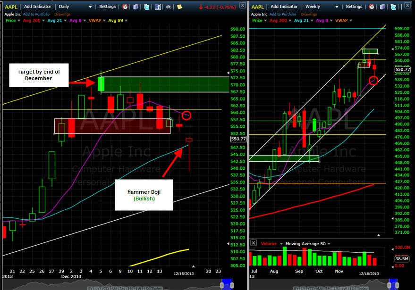
Task: Expand Avg 89 indicator options
Action: 126,21
